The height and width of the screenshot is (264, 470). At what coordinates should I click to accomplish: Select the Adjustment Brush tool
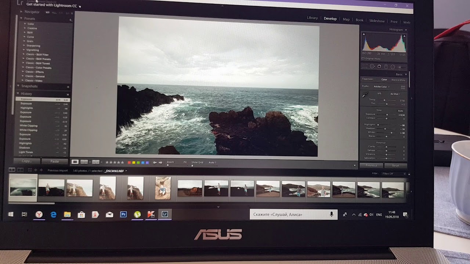[402, 67]
